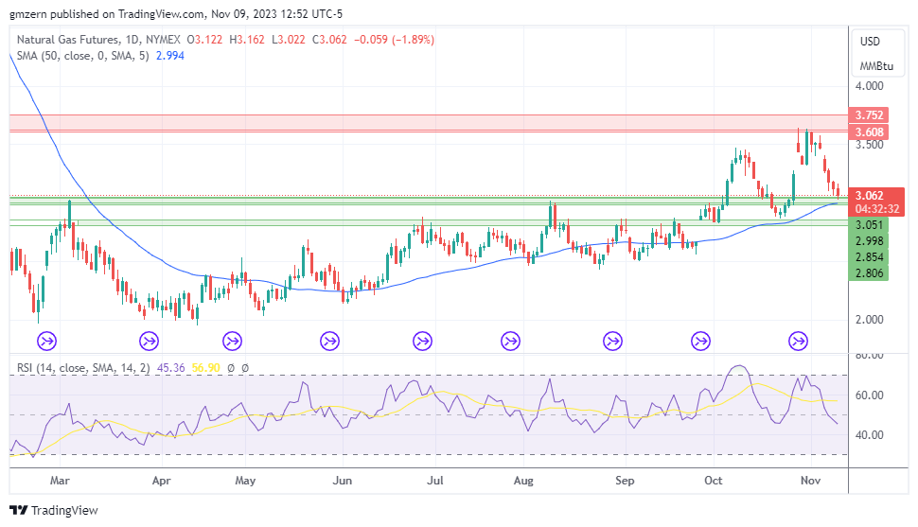Screen dimensions: 918x527
Task: Click the 3.500 price axis label
Action: [870, 145]
